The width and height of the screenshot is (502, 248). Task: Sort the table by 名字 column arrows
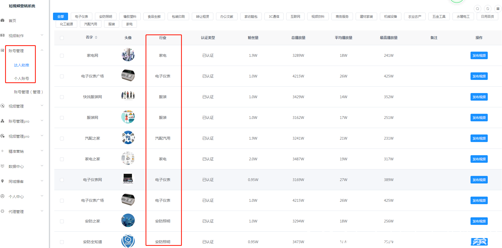click(x=96, y=38)
